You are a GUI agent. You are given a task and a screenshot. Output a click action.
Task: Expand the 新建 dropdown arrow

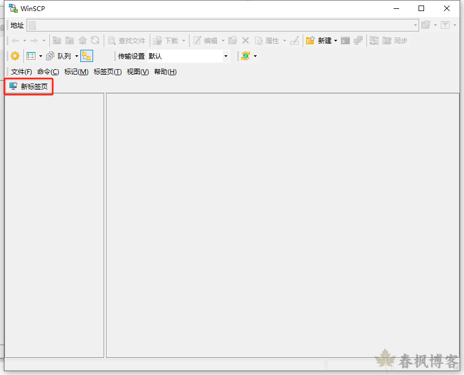click(335, 41)
